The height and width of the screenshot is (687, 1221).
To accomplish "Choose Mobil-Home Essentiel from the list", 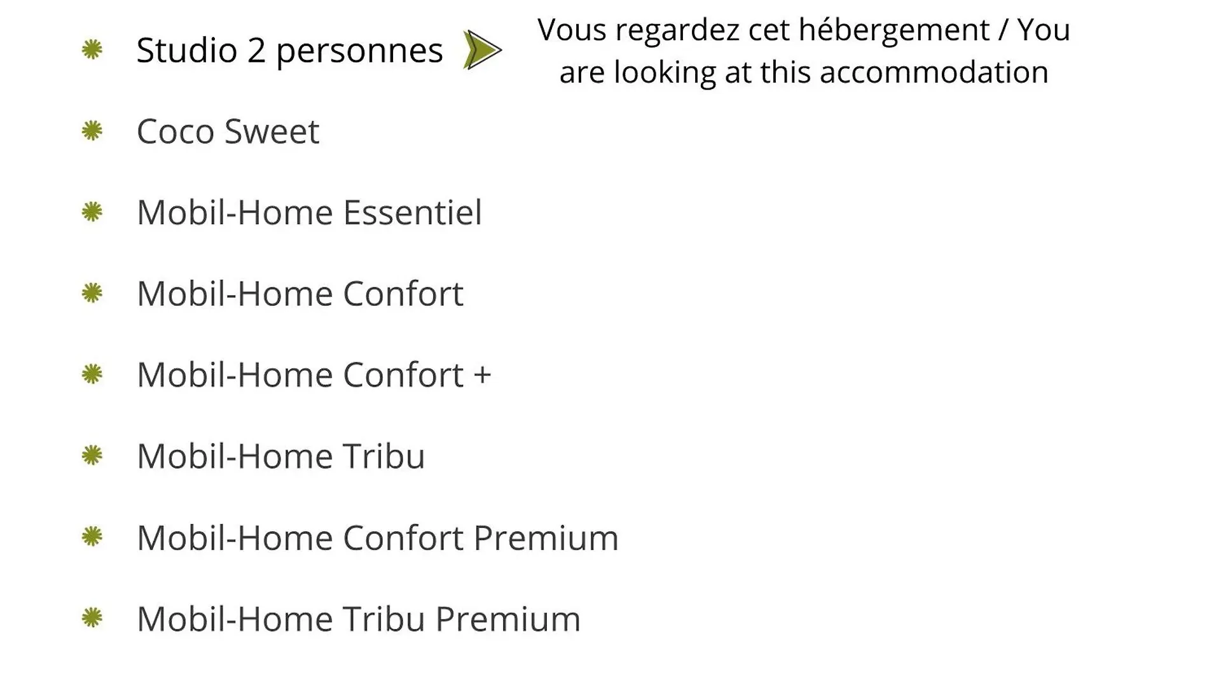I will click(x=309, y=212).
